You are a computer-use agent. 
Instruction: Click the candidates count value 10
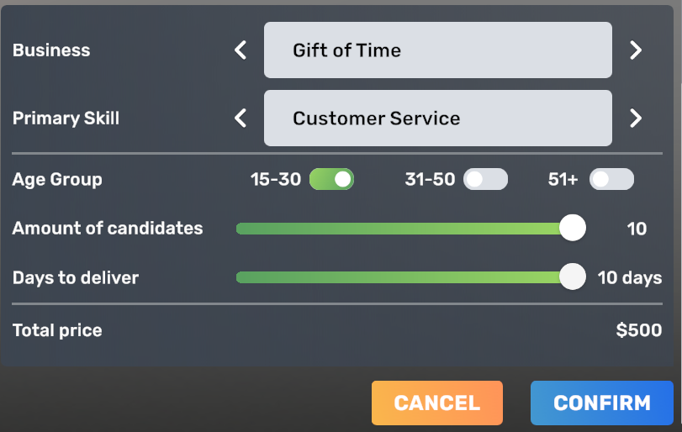point(637,229)
